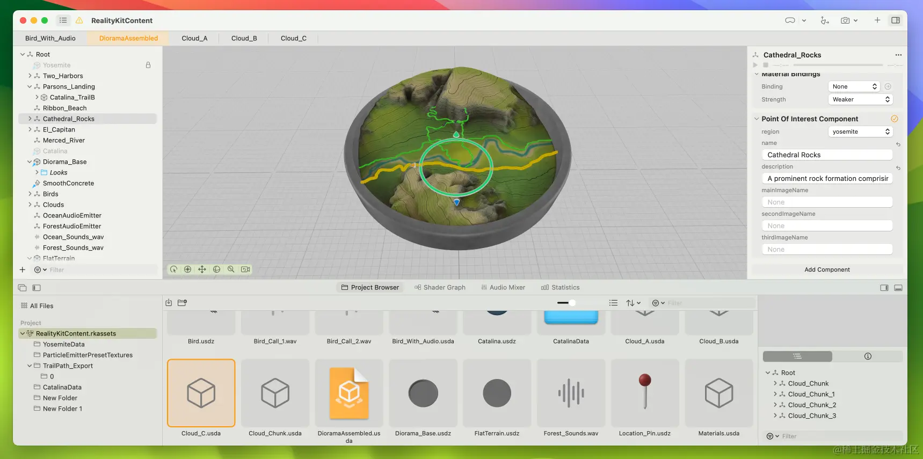Select the hierarchy list mode in preview
Viewport: 923px width, 459px height.
coord(797,356)
